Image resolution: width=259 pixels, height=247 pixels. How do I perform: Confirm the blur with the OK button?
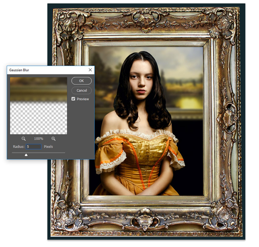coord(81,81)
